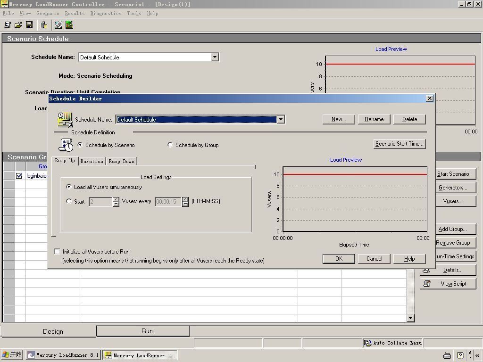Open the Ramp Down tab
This screenshot has height=362, width=483.
coord(121,161)
